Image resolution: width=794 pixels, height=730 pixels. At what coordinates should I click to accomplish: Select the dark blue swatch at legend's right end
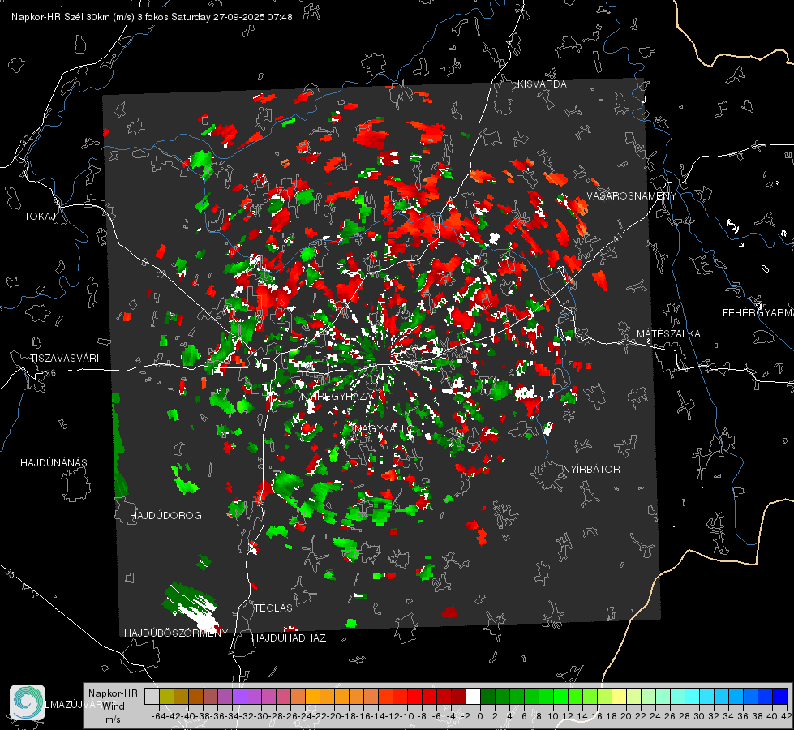(x=779, y=696)
